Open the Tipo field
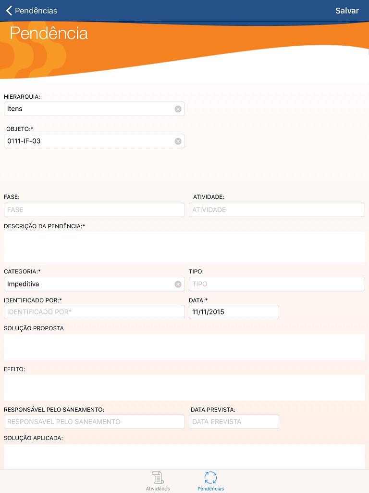Image resolution: width=369 pixels, height=493 pixels. (277, 284)
